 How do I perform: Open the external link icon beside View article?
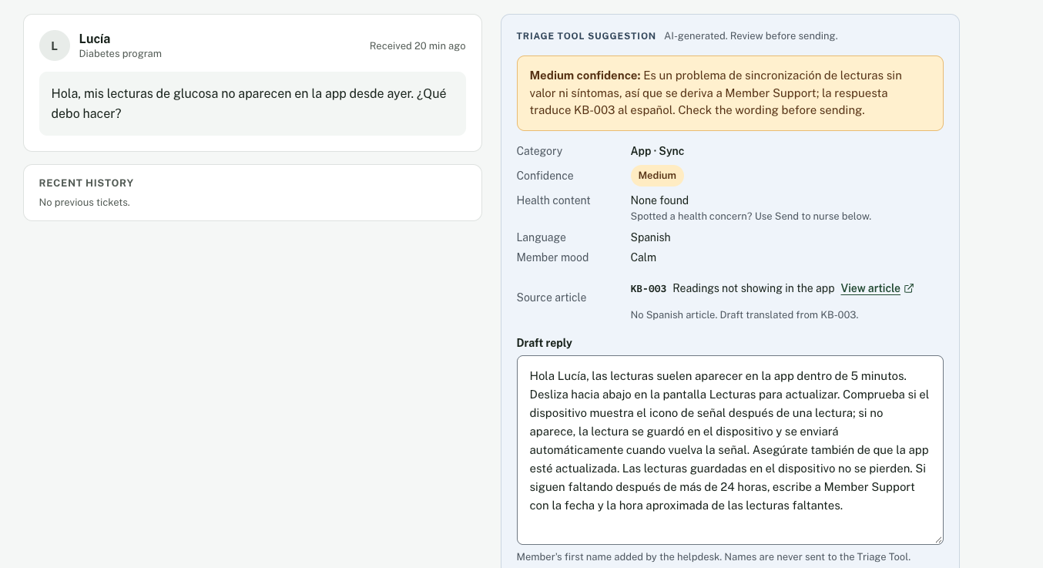[x=909, y=288]
